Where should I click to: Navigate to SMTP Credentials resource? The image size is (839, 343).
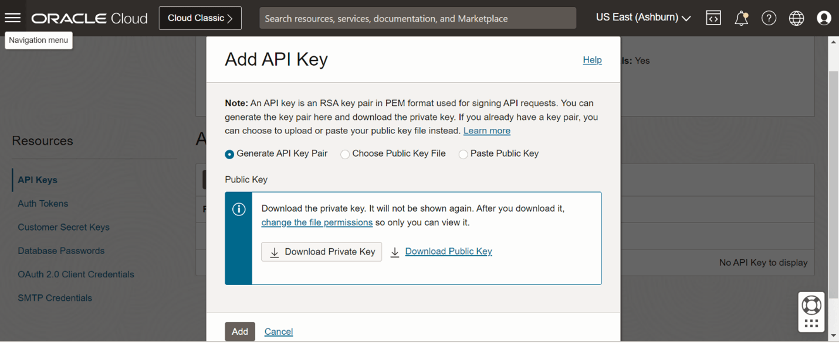tap(55, 297)
